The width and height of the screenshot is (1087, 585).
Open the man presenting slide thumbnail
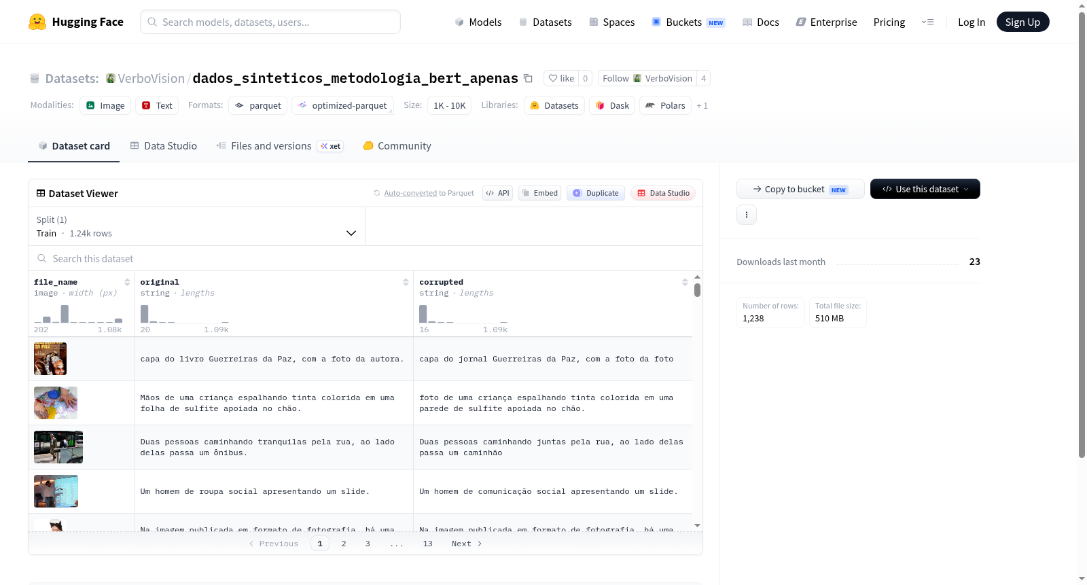tap(56, 491)
